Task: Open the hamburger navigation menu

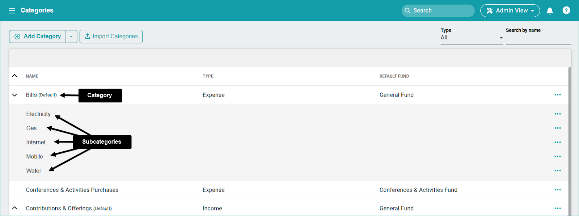Action: 12,10
